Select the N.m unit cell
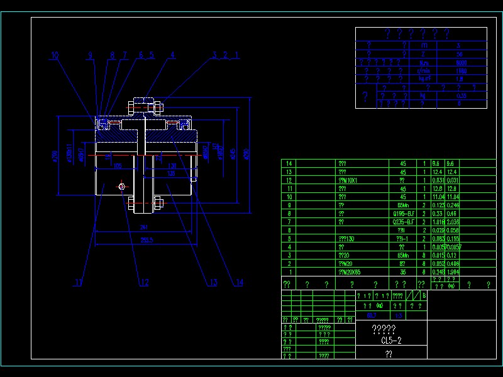 [423, 63]
